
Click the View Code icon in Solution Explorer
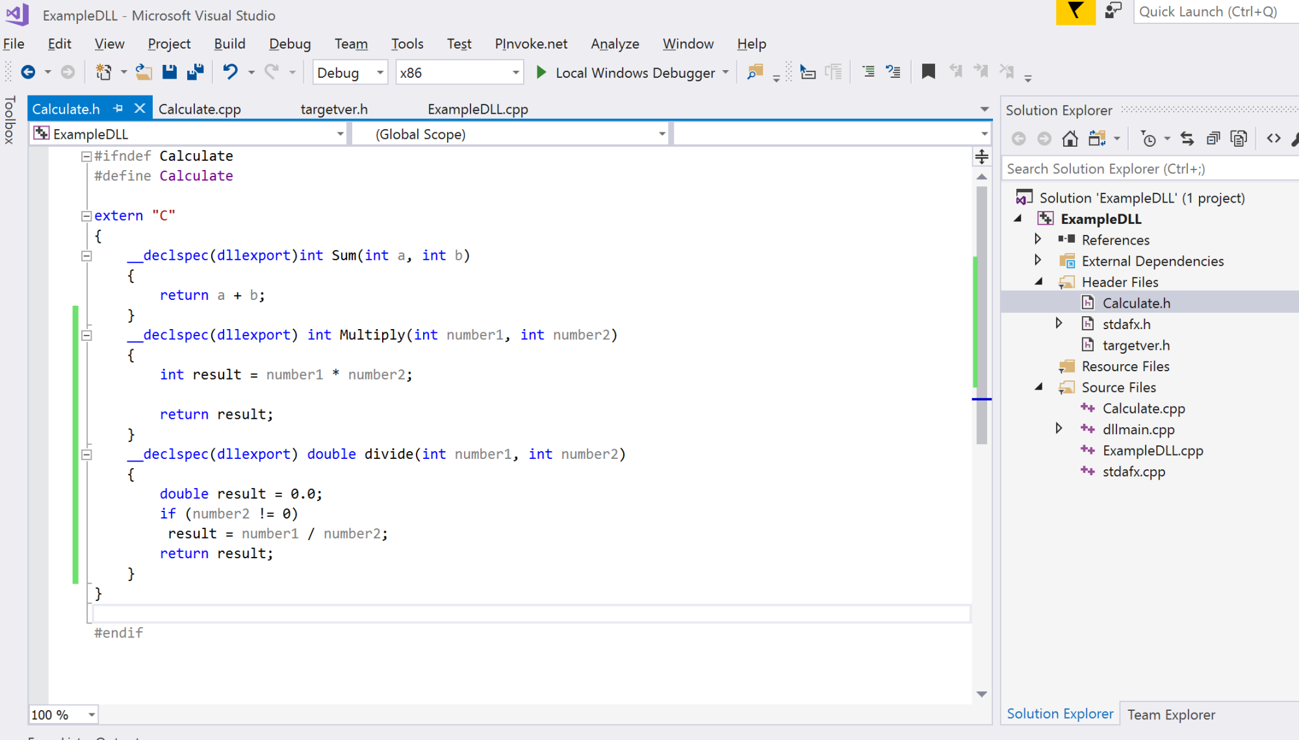(x=1274, y=138)
